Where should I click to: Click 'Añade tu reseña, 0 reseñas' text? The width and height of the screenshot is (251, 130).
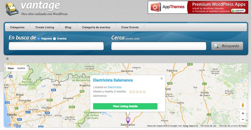tap(109, 91)
